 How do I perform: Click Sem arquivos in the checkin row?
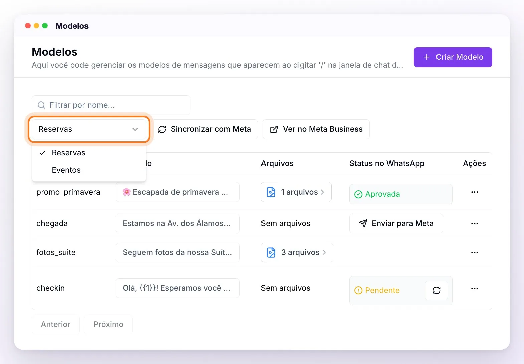click(286, 288)
